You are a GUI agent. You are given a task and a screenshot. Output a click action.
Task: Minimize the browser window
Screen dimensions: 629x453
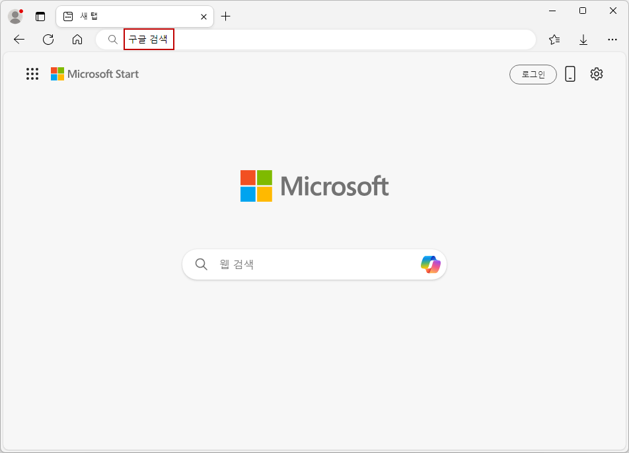pyautogui.click(x=552, y=11)
